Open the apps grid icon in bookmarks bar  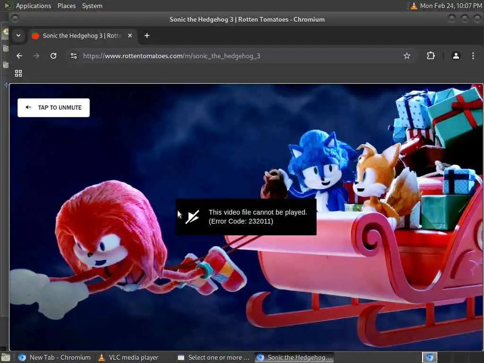point(18,73)
